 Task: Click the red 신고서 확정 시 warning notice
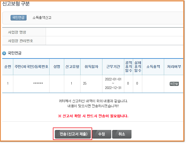[93, 116]
